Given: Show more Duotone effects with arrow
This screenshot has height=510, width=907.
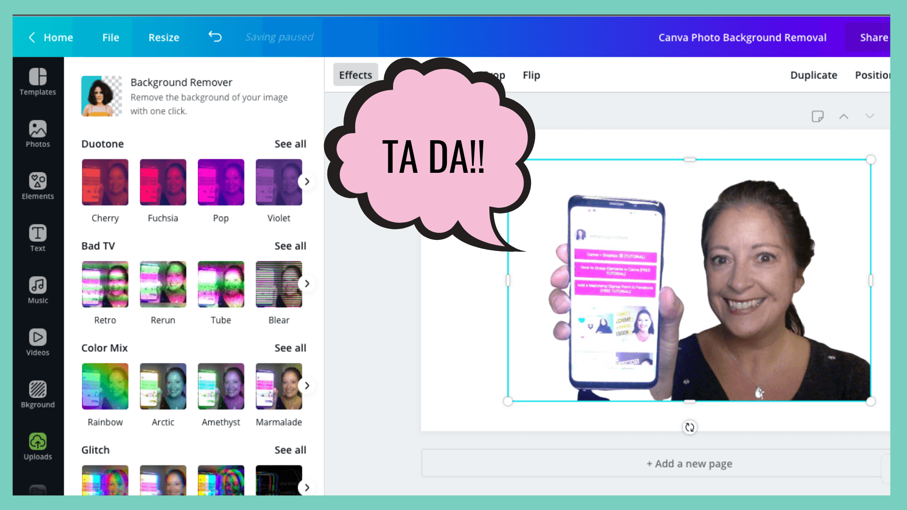Looking at the screenshot, I should pyautogui.click(x=307, y=181).
